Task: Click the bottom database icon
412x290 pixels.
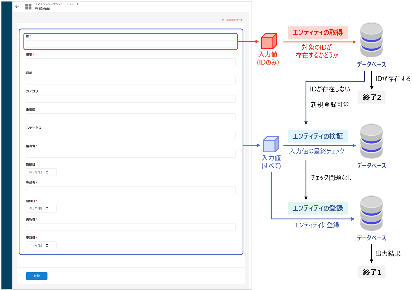Action: 371,213
